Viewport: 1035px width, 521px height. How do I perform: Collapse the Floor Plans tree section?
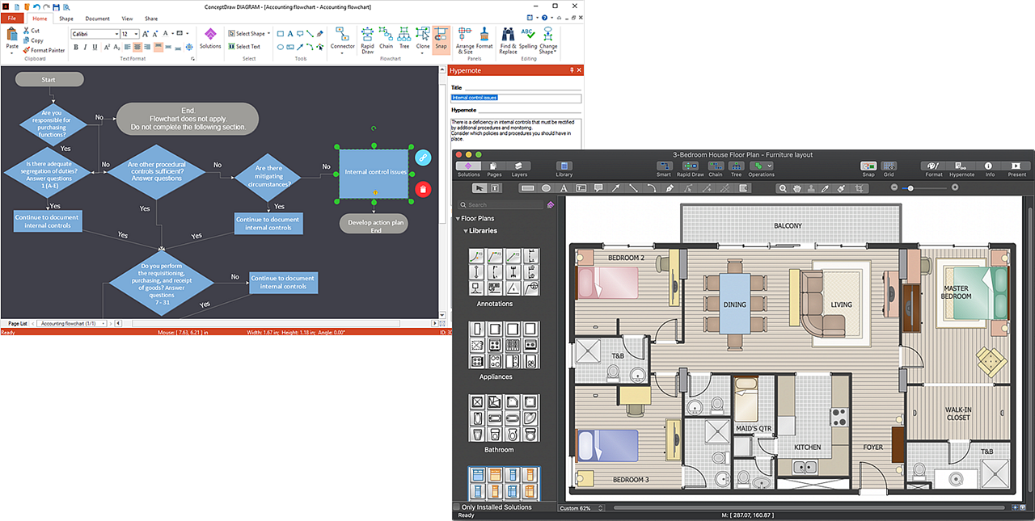click(458, 219)
